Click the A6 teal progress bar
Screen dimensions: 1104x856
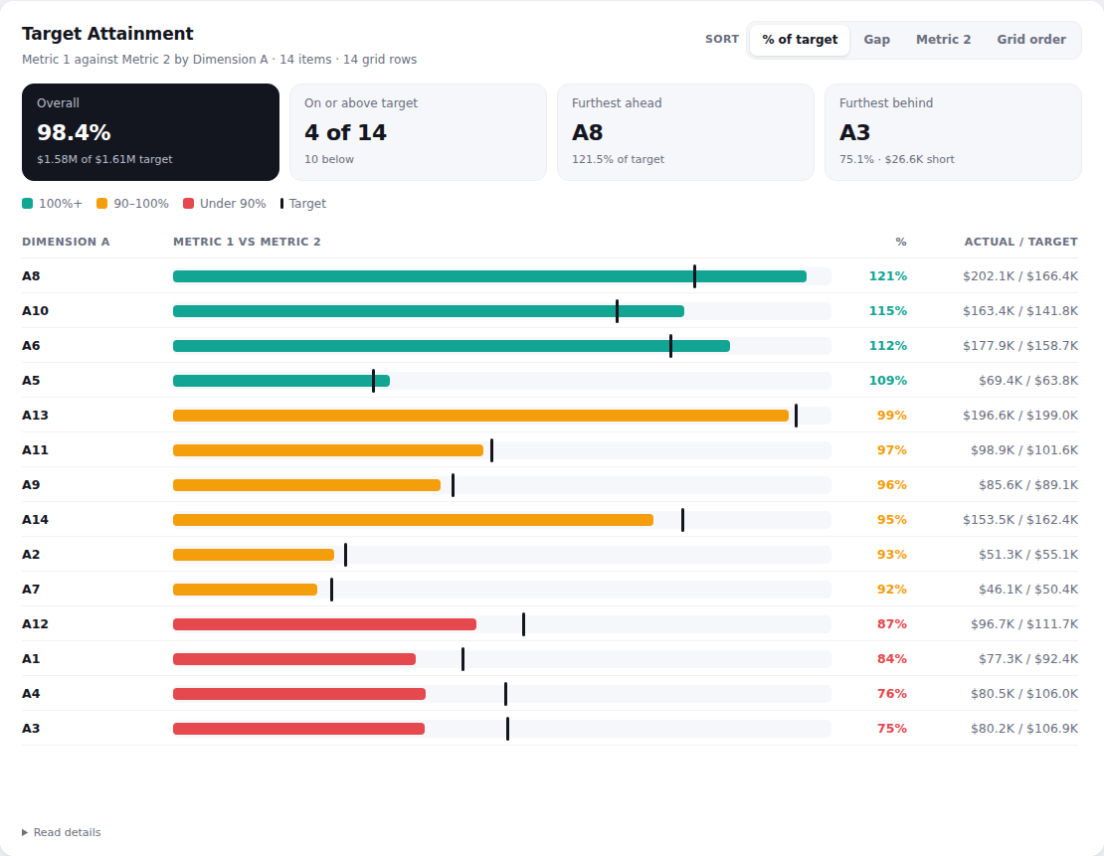452,346
